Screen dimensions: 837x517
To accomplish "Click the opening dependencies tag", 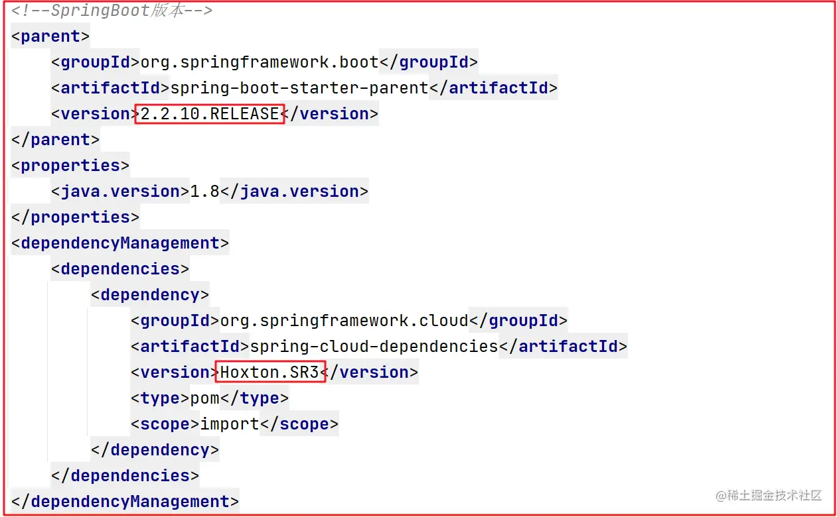I will [x=120, y=269].
